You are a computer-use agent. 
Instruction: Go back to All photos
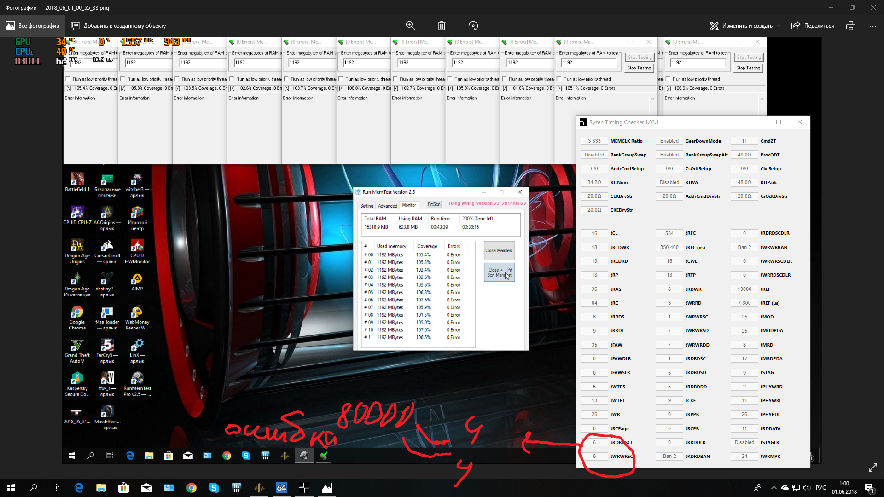[x=33, y=26]
